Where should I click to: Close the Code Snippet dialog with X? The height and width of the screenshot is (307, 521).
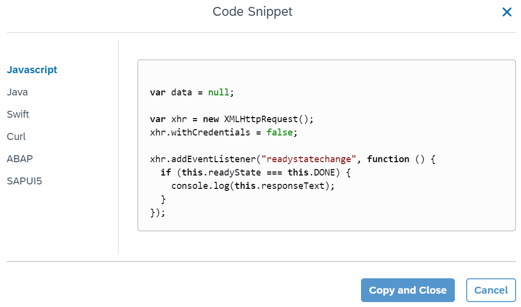(x=507, y=12)
